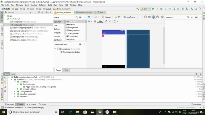Click the pin icon in Build panel
The width and height of the screenshot is (205, 115).
pyautogui.click(x=5, y=87)
